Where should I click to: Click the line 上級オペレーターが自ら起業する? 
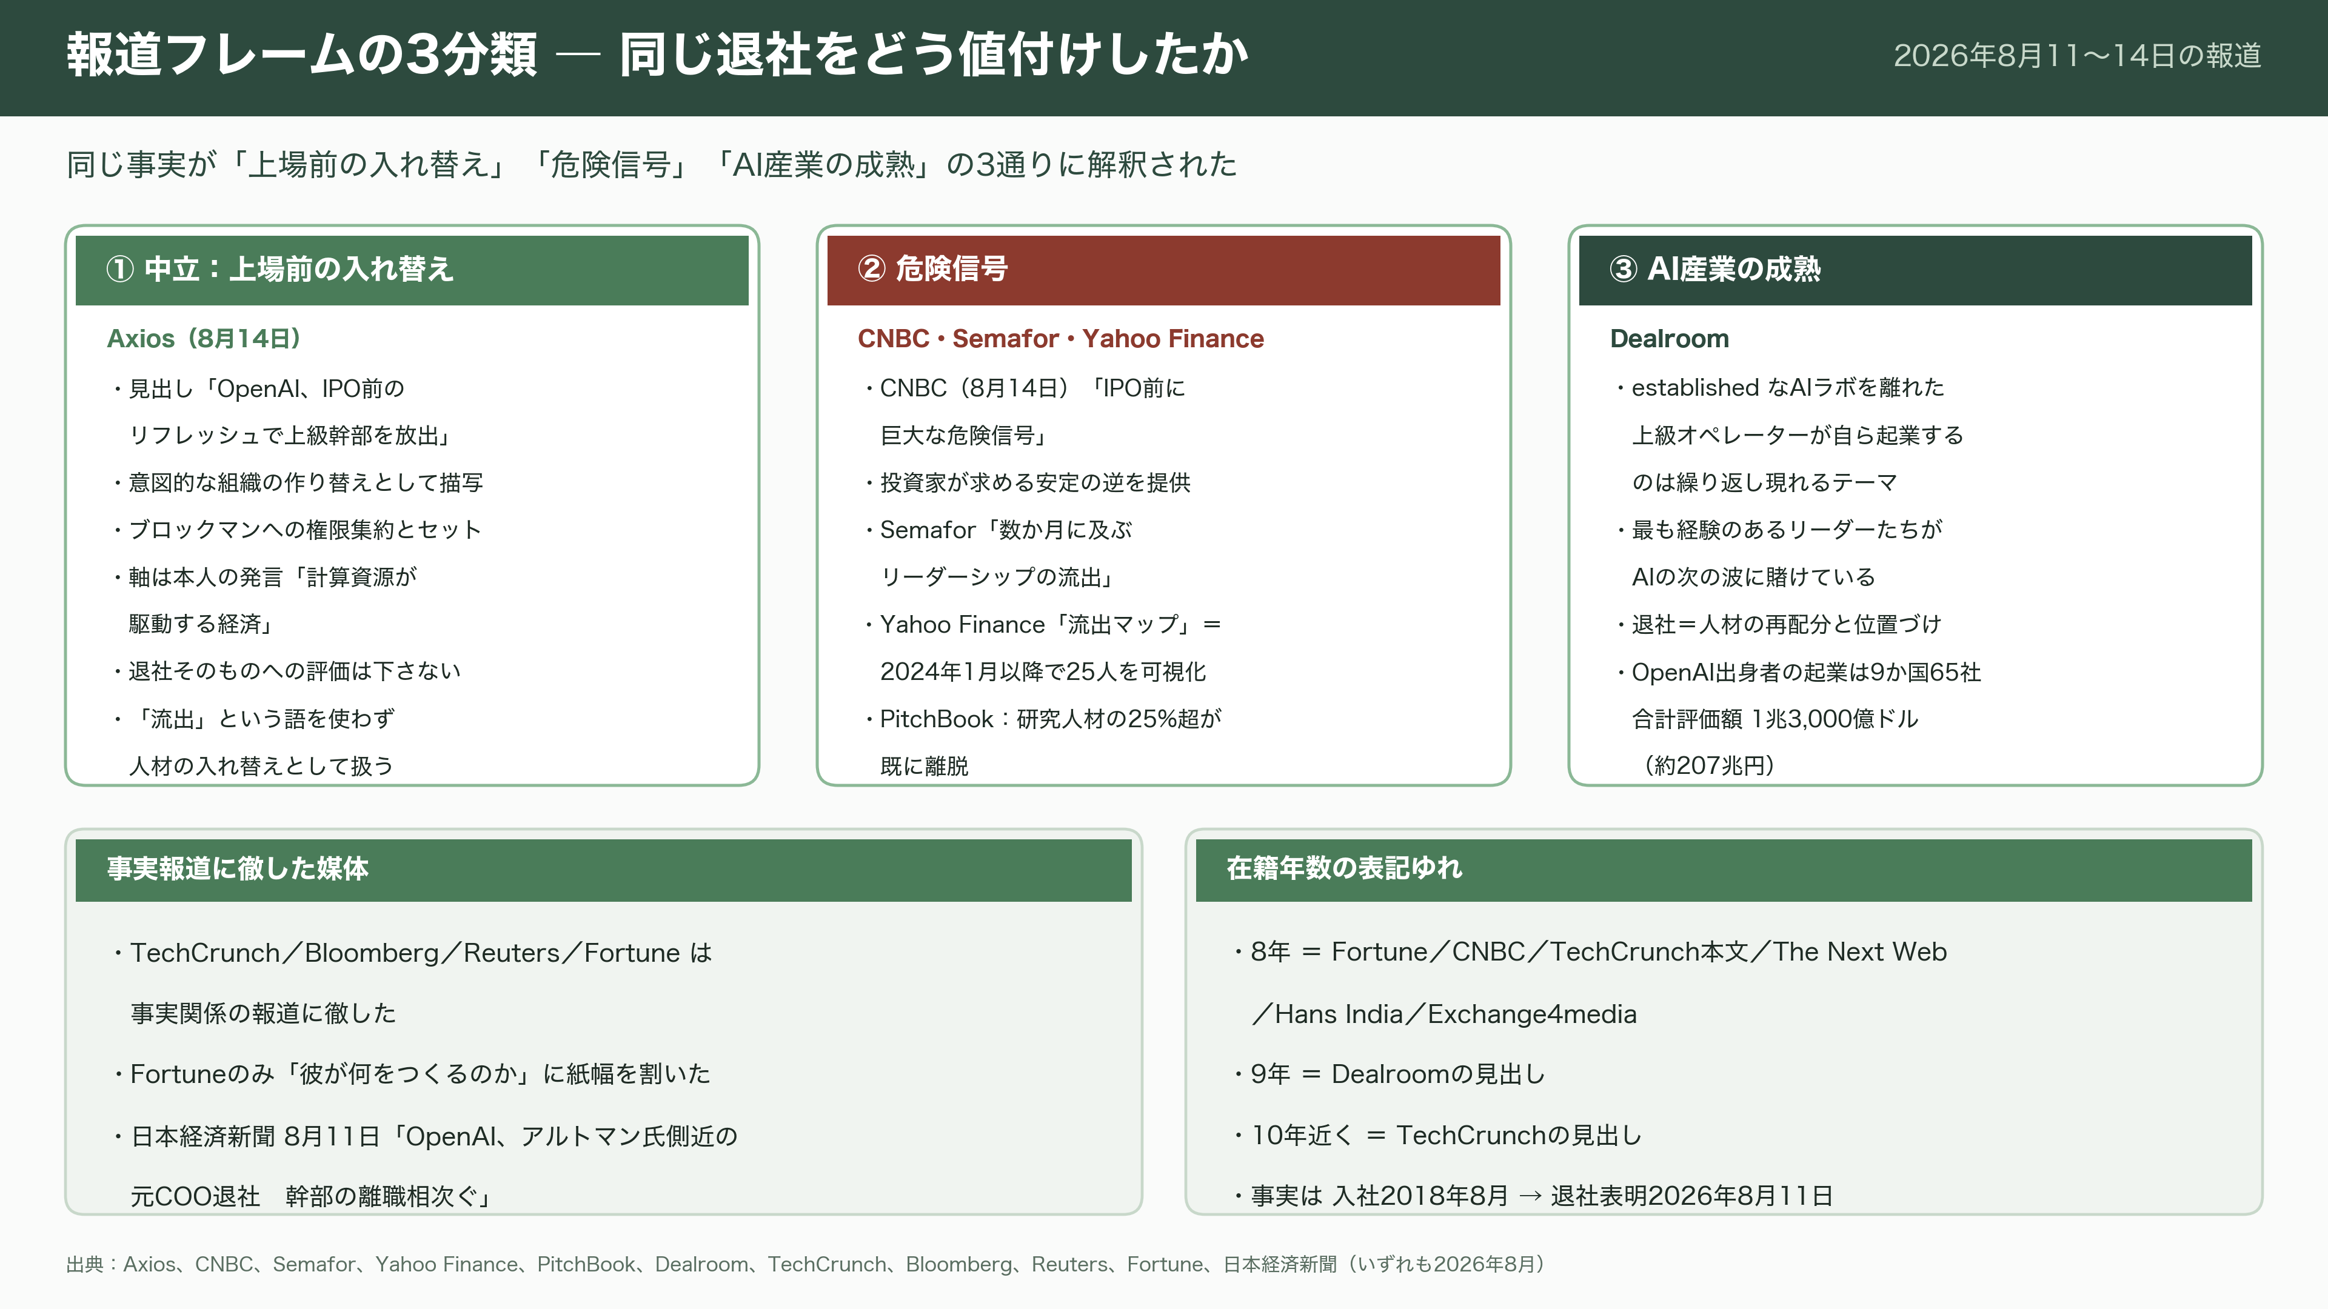1798,436
